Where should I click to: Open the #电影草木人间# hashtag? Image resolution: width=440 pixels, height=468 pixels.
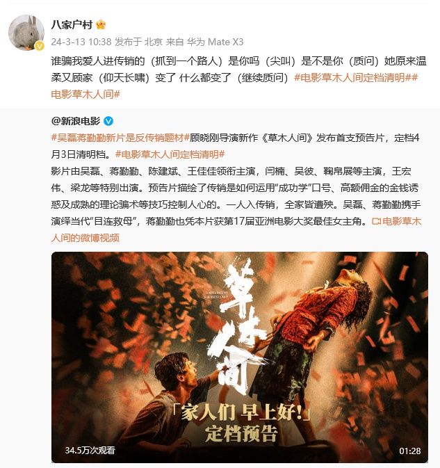(85, 95)
